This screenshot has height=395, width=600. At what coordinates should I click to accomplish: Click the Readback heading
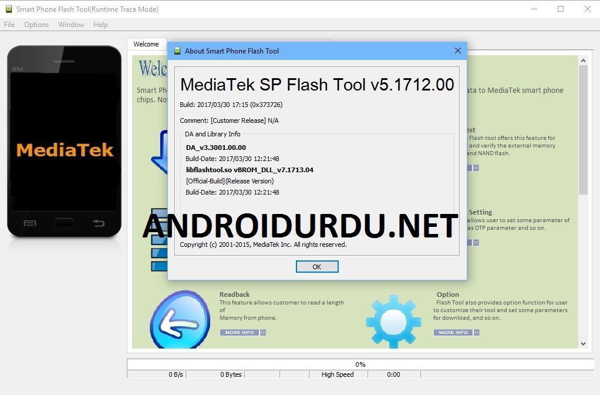(x=235, y=294)
